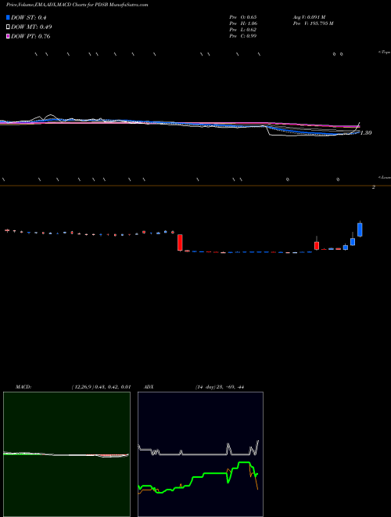
Task: Click the 'MACD:' panel heading
Action: (x=23, y=387)
